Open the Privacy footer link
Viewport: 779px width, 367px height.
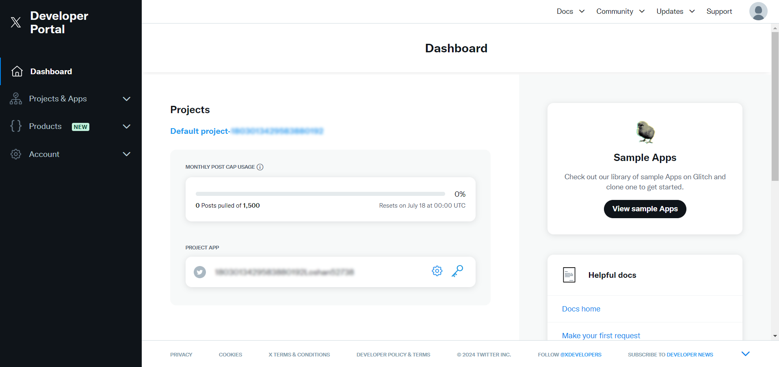click(x=181, y=354)
